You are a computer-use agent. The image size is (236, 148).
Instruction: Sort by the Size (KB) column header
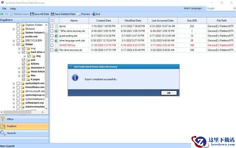coord(192,21)
